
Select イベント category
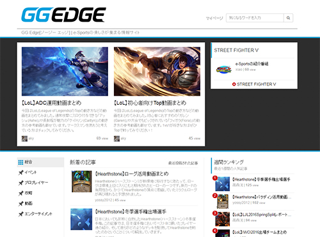pos(31,172)
